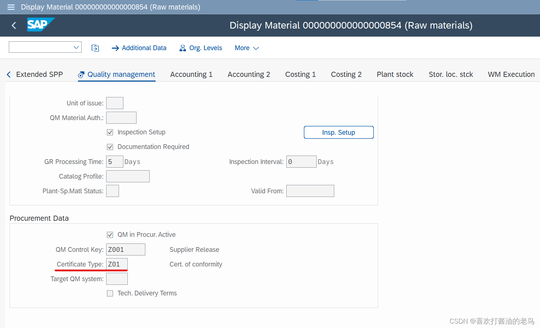Select the Costing 2 tab
Image resolution: width=540 pixels, height=328 pixels.
(x=346, y=74)
